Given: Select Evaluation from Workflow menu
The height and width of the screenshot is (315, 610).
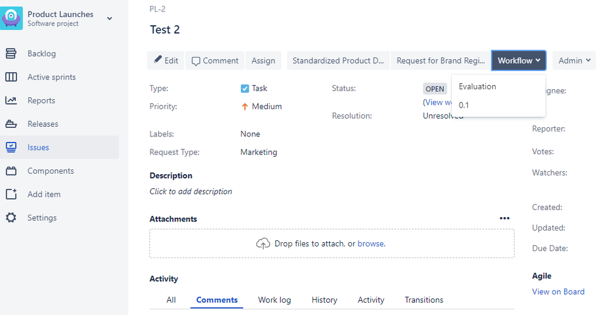Looking at the screenshot, I should point(477,86).
